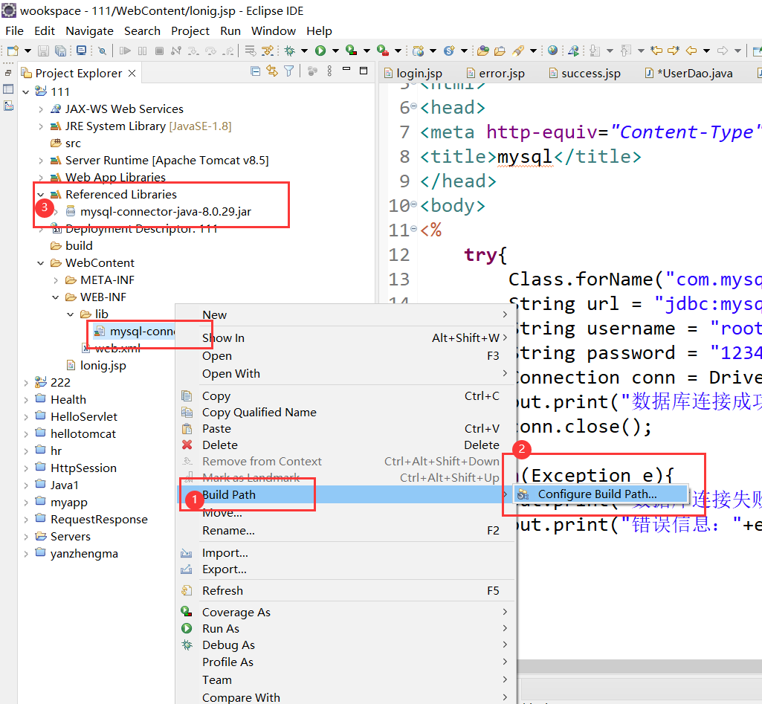Screen dimensions: 762x704
Task: Close the Project Explorer tab
Action: pyautogui.click(x=132, y=73)
